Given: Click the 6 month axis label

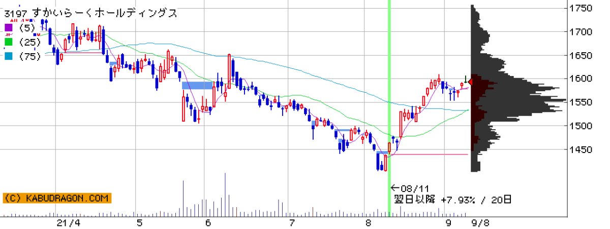Looking at the screenshot, I should click(208, 223).
